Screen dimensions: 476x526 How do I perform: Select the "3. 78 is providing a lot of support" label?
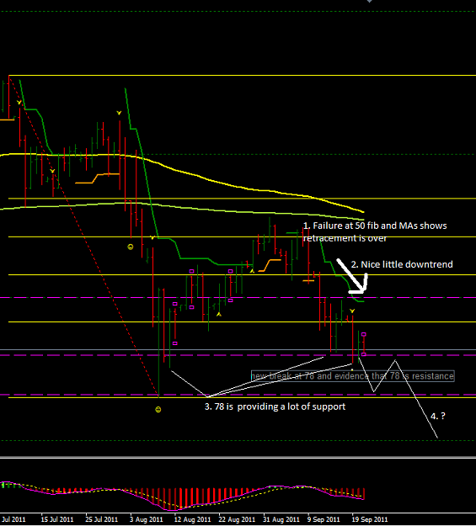click(x=275, y=406)
